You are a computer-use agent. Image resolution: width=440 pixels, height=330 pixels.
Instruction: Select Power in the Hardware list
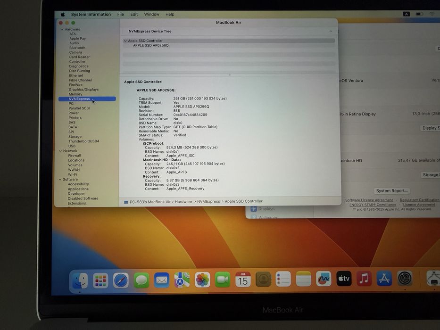pyautogui.click(x=74, y=113)
